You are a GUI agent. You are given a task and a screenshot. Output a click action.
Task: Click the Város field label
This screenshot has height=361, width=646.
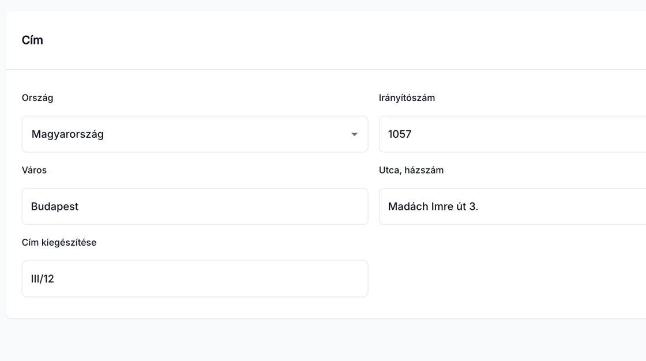tap(34, 170)
